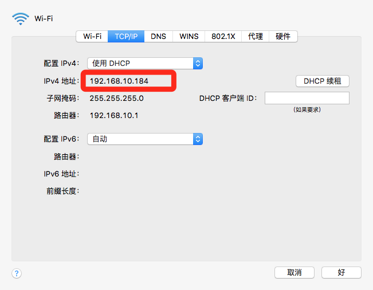Open help with the question mark icon

17,273
